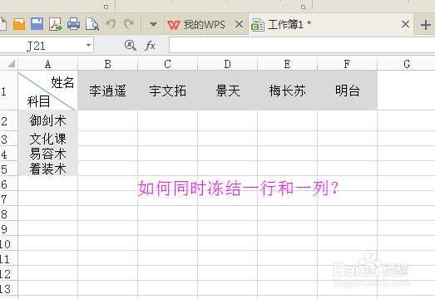Expand the quick access toolbar dropdown
This screenshot has width=435, height=299.
(x=153, y=25)
